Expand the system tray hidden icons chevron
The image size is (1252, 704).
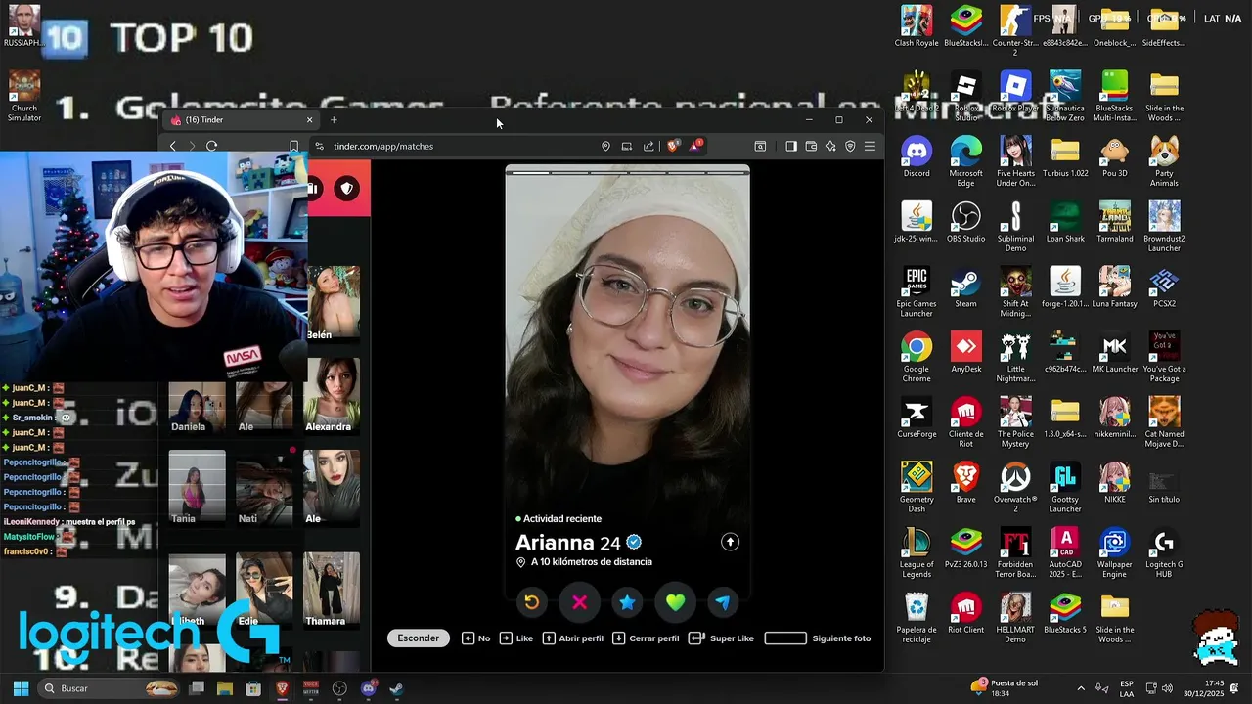pos(1081,688)
